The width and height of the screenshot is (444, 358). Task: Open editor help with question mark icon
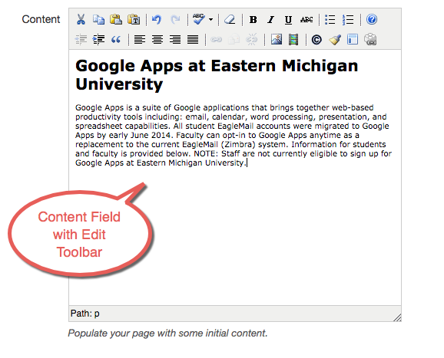click(372, 19)
